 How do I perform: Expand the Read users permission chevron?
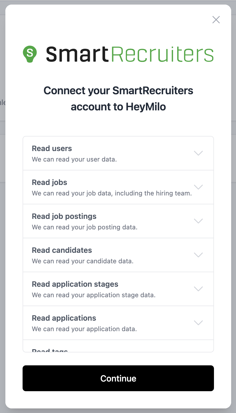click(198, 153)
